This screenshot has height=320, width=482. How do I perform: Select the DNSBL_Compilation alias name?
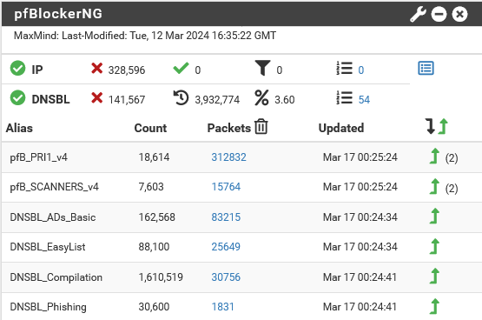pos(56,277)
